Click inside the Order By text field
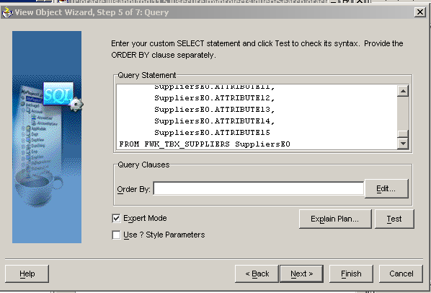The image size is (431, 293). click(x=258, y=189)
